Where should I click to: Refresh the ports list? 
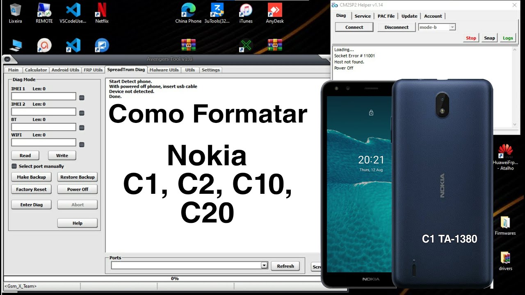click(x=285, y=266)
